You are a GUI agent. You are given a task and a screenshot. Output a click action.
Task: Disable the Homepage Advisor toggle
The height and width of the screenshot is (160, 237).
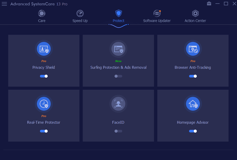(193, 131)
